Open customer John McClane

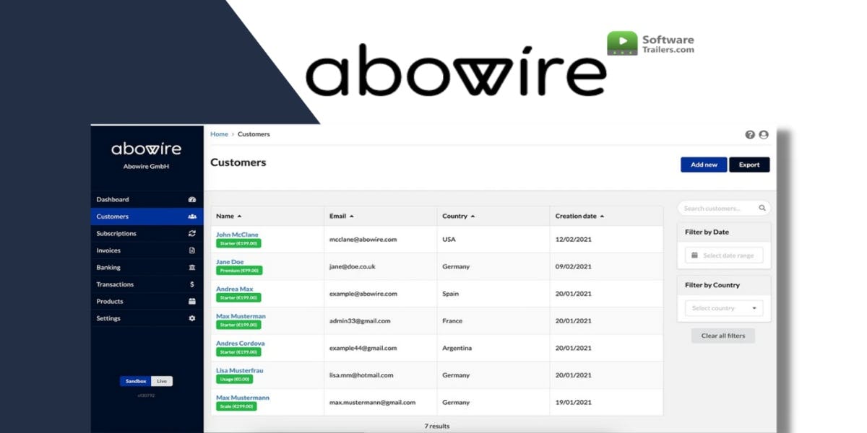[x=237, y=235]
